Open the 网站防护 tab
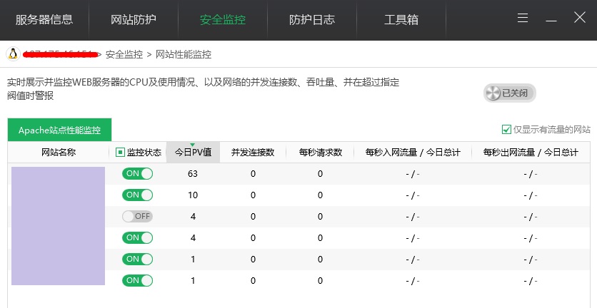Image resolution: width=597 pixels, height=308 pixels. [134, 19]
